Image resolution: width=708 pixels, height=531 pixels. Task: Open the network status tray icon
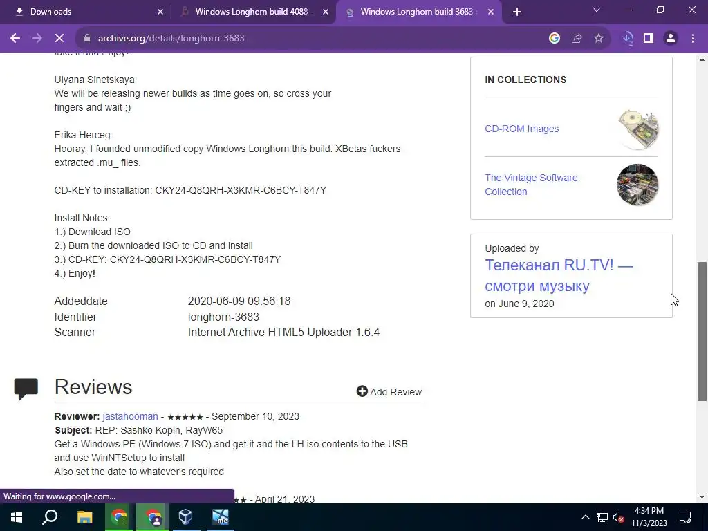coord(602,517)
